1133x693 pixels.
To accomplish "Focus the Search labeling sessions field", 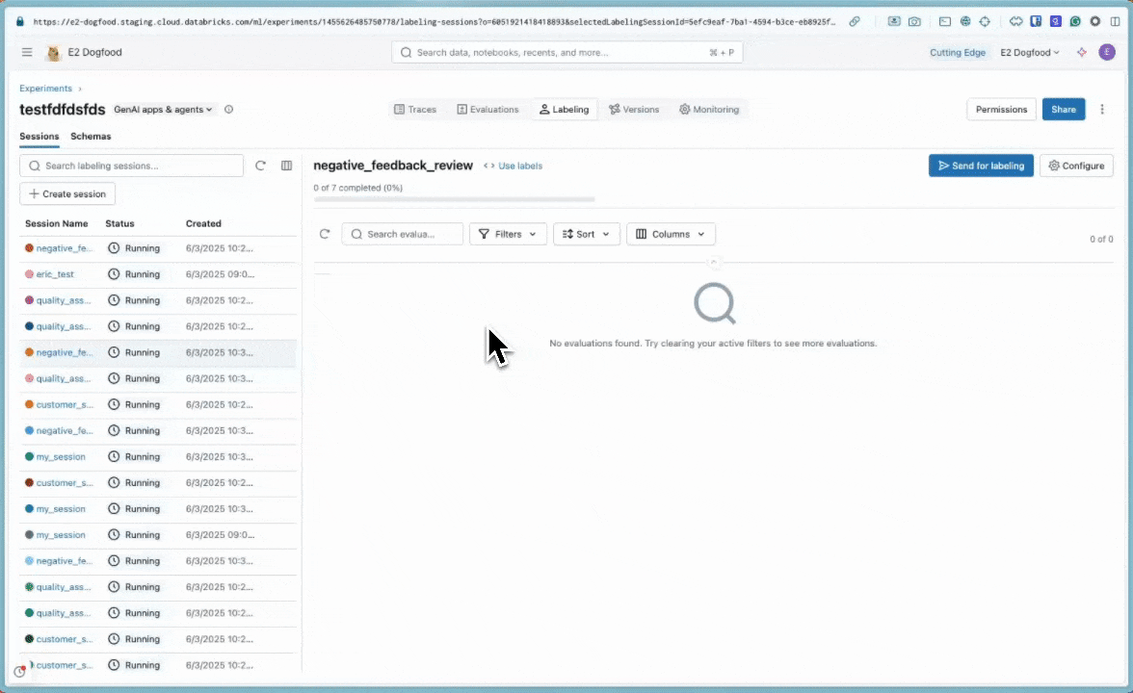I will 131,166.
